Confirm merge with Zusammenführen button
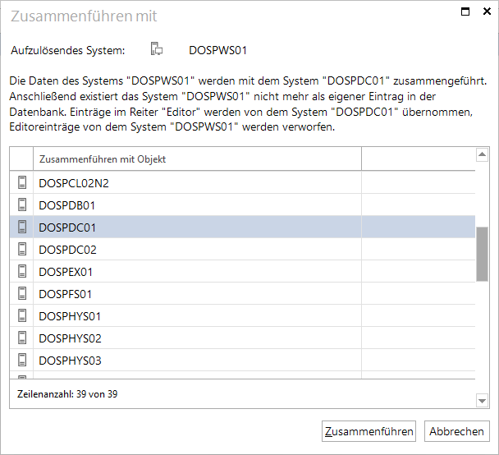The height and width of the screenshot is (455, 499). coord(369,431)
